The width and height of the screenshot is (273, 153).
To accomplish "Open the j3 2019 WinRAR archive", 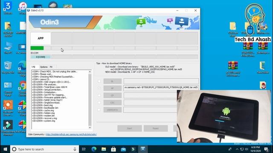I will pyautogui.click(x=233, y=69).
